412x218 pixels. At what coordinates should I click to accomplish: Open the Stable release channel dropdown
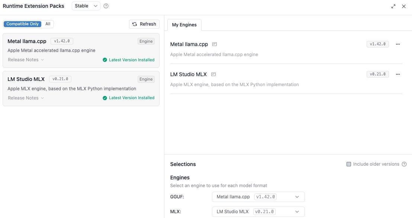pyautogui.click(x=86, y=6)
